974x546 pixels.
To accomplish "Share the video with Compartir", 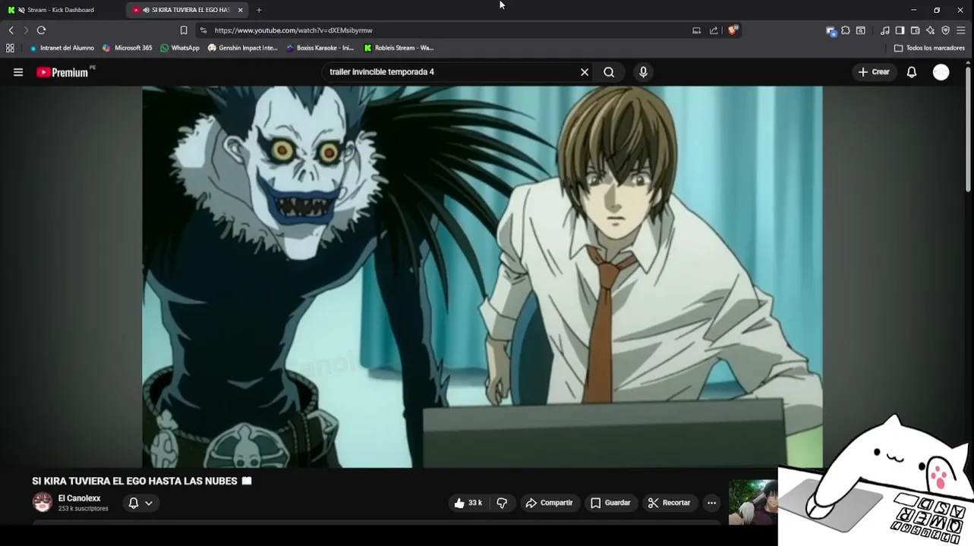I will pyautogui.click(x=549, y=503).
